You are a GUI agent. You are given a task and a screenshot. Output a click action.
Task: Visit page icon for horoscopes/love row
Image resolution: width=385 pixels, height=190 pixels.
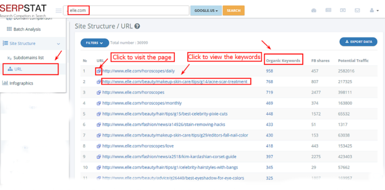99,146
